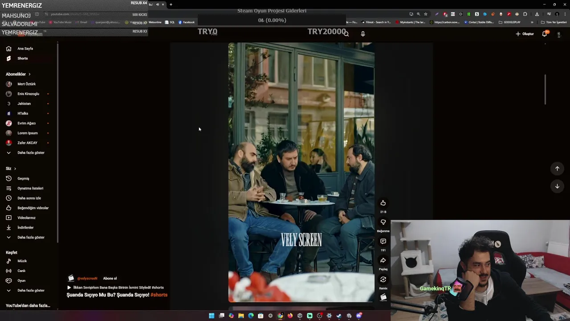The image size is (570, 321).
Task: Open a new browser tab
Action: (x=171, y=4)
